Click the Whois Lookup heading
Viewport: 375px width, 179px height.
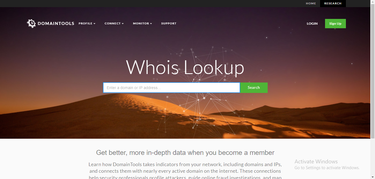coord(185,67)
